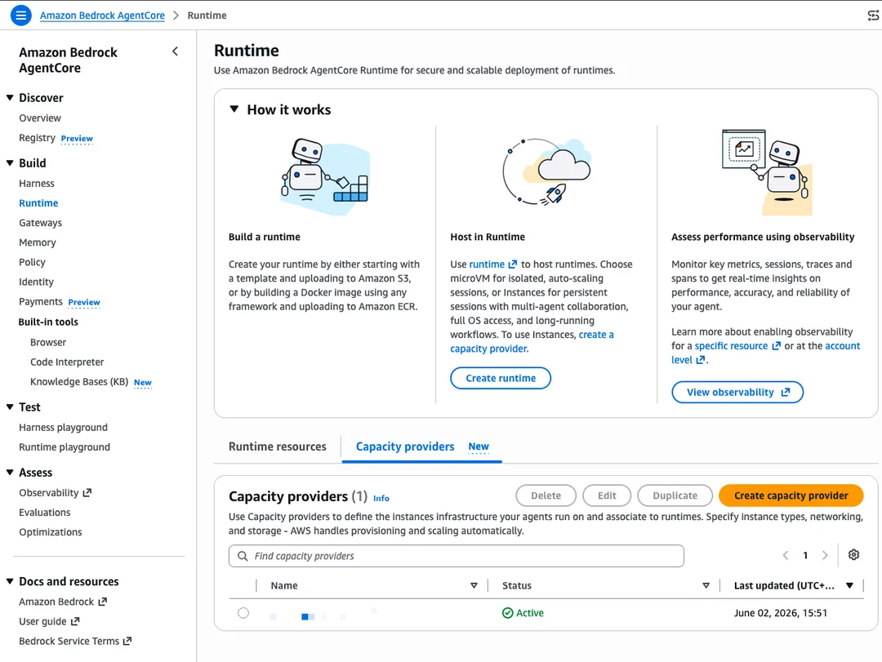The height and width of the screenshot is (662, 882).
Task: Open Memory in the sidebar
Action: pos(37,242)
